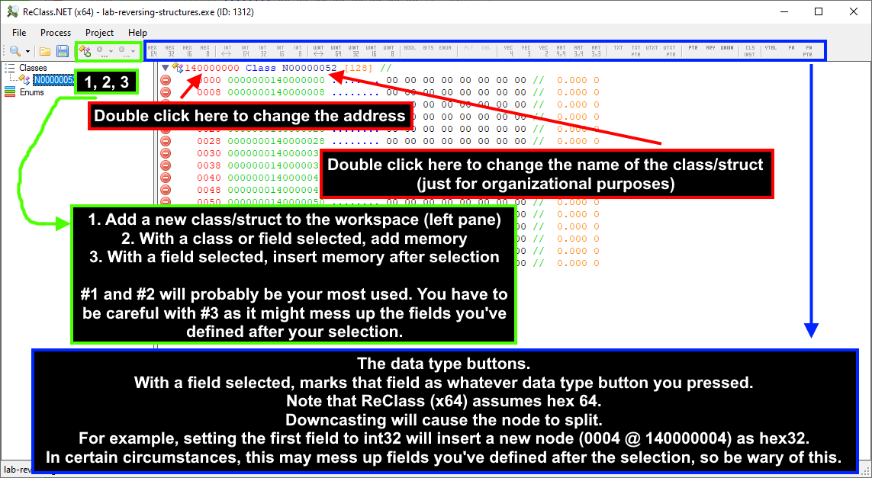Viewport: 872px width, 478px height.
Task: Open the insert bytes dropdown arrow
Action: coord(133,52)
